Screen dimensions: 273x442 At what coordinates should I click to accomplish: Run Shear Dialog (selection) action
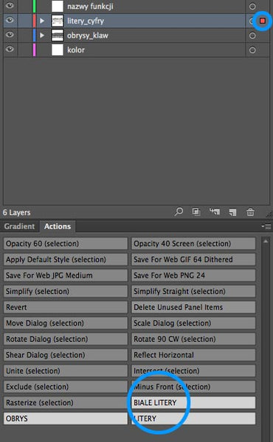(66, 355)
